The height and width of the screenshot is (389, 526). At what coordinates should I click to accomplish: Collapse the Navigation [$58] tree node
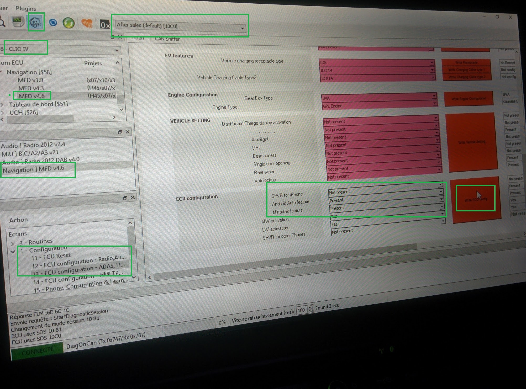(1, 72)
